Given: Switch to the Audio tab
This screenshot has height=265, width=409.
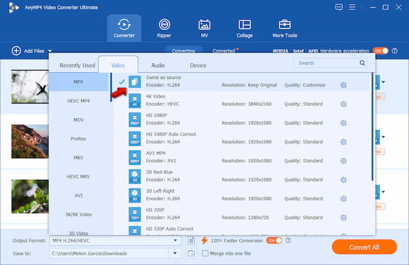Looking at the screenshot, I should pos(158,65).
